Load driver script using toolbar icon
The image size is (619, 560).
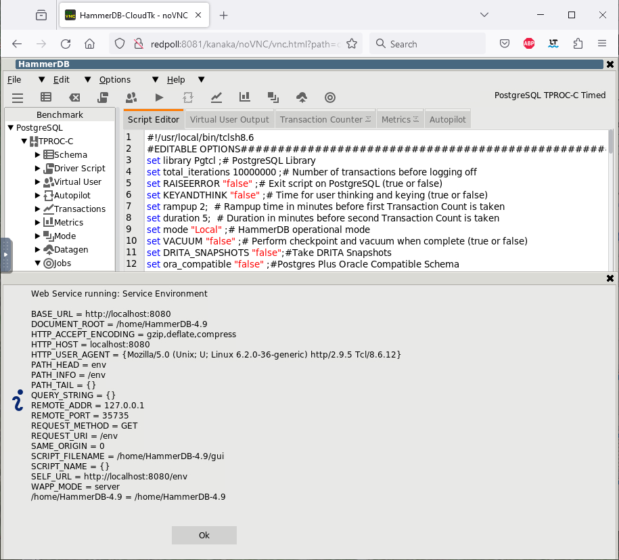coord(103,98)
